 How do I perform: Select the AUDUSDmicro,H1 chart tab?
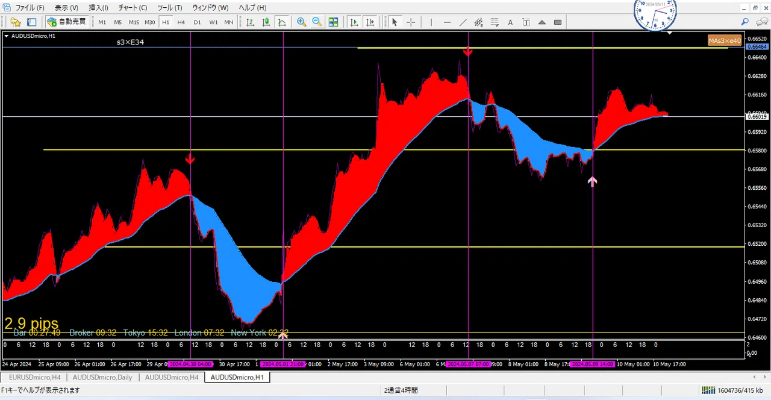tap(237, 377)
